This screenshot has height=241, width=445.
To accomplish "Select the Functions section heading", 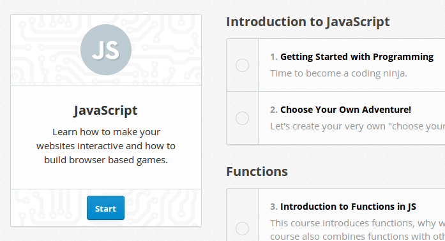I will point(257,172).
